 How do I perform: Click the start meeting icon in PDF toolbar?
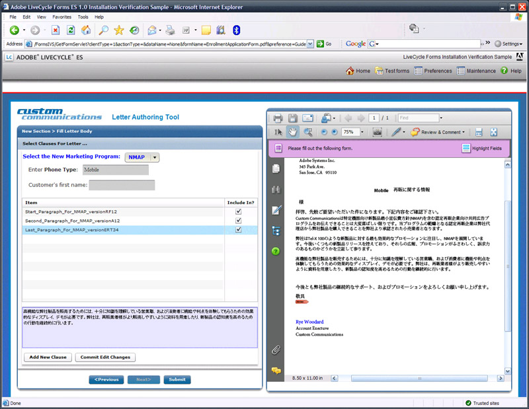click(326, 118)
